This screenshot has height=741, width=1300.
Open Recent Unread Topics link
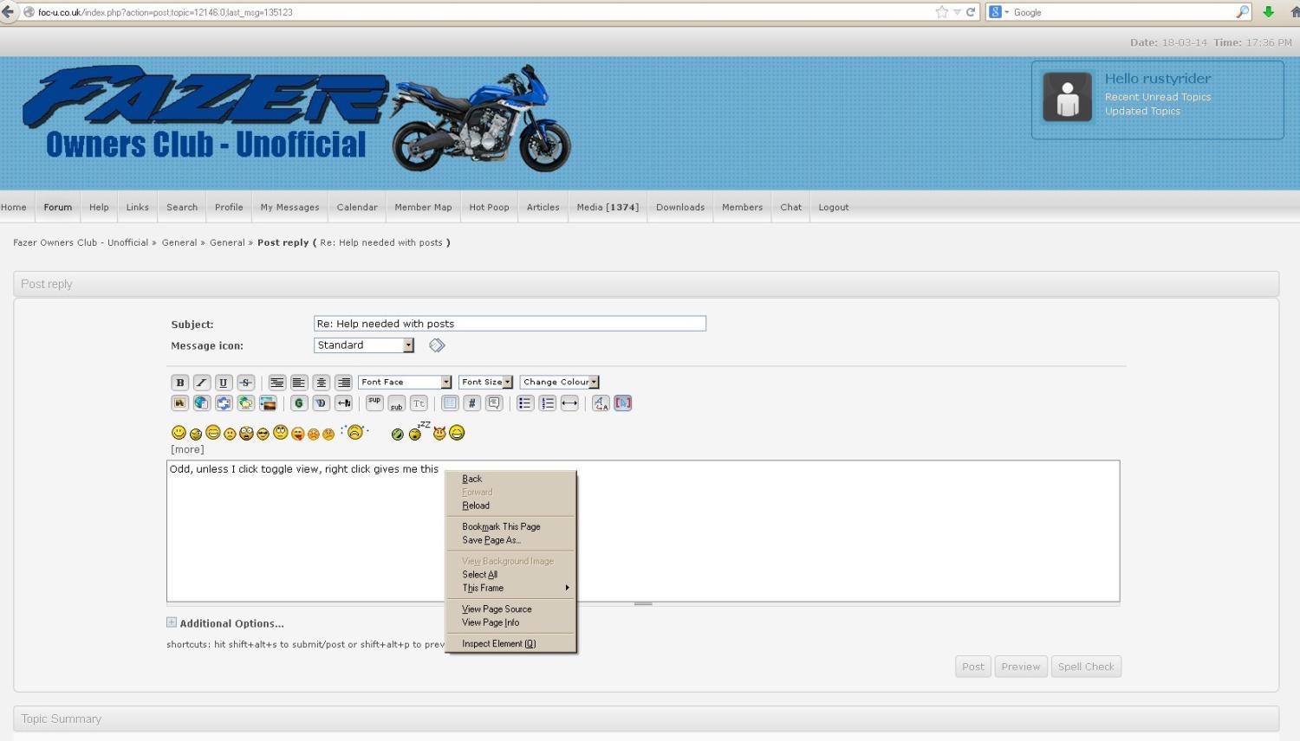point(1157,97)
